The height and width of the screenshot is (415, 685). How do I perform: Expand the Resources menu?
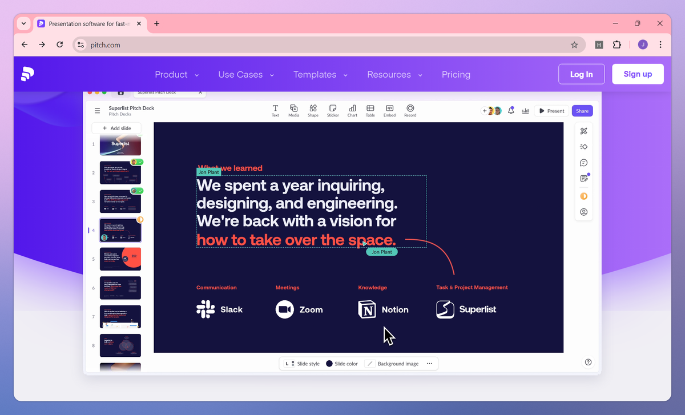point(395,74)
